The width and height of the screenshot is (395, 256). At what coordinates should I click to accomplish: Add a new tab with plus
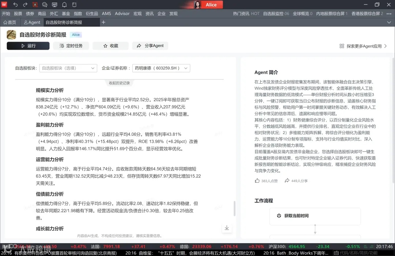(x=103, y=22)
